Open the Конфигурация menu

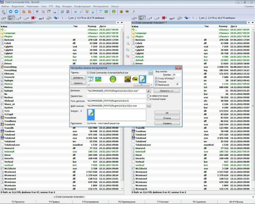point(82,6)
